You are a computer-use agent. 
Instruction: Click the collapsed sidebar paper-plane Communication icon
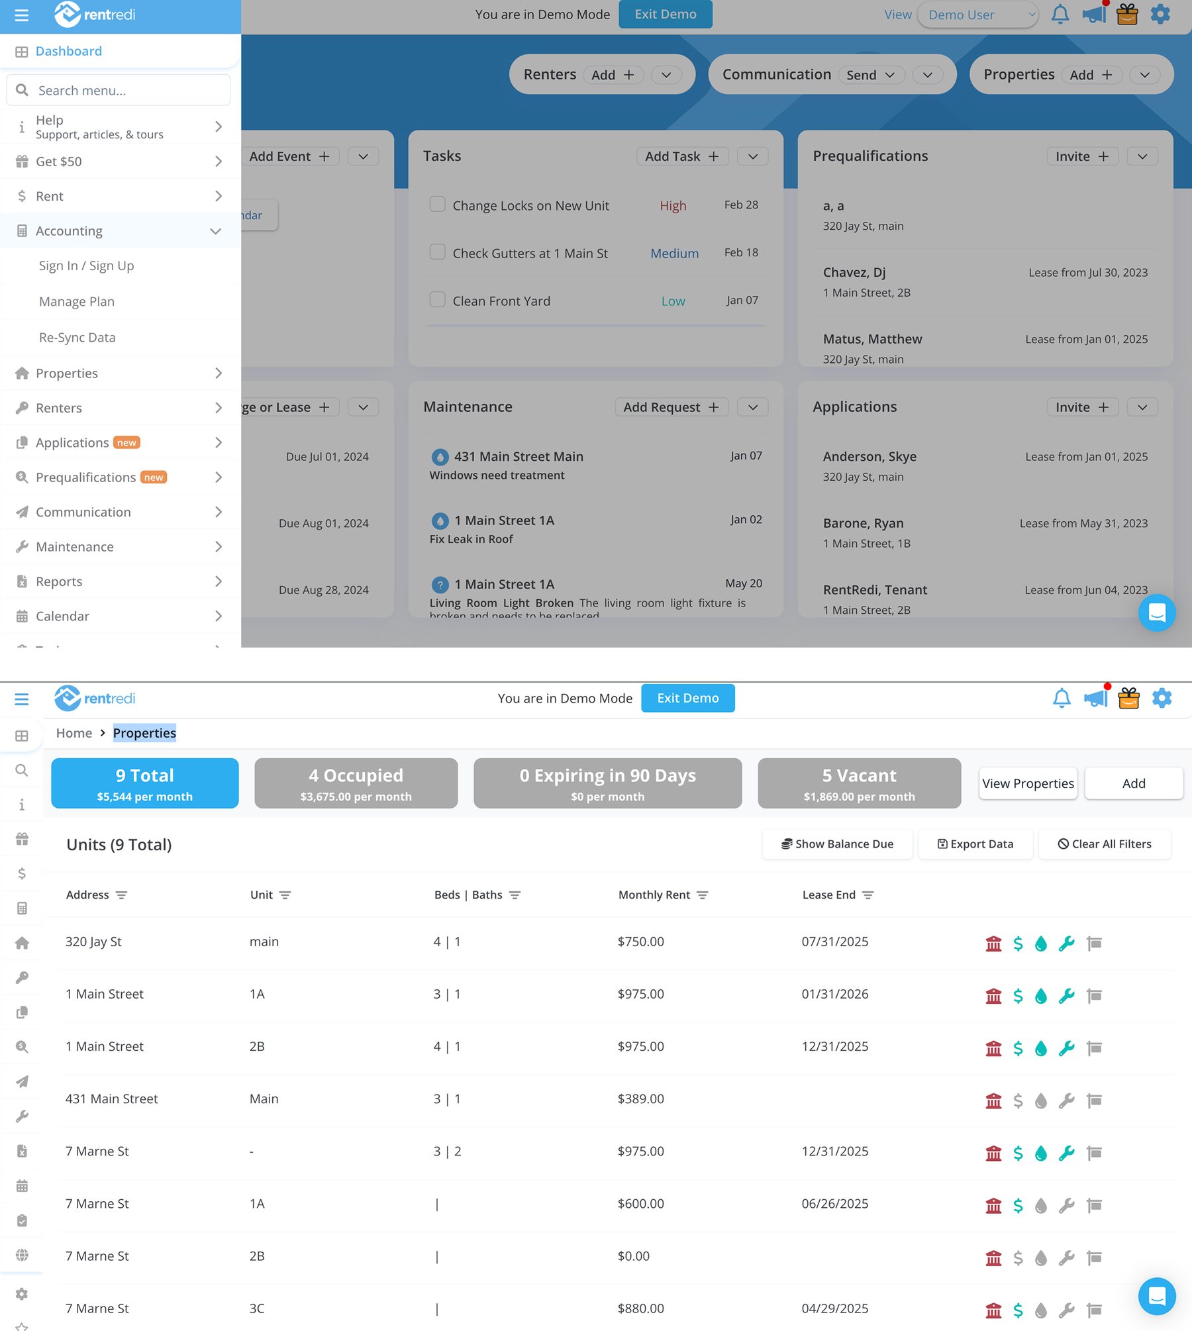(x=22, y=1081)
